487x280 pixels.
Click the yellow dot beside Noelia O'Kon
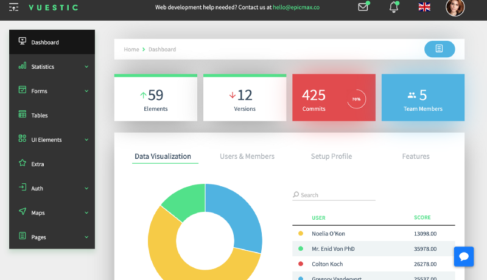click(x=301, y=234)
